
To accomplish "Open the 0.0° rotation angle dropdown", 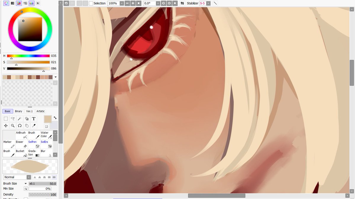I will tap(158, 3).
